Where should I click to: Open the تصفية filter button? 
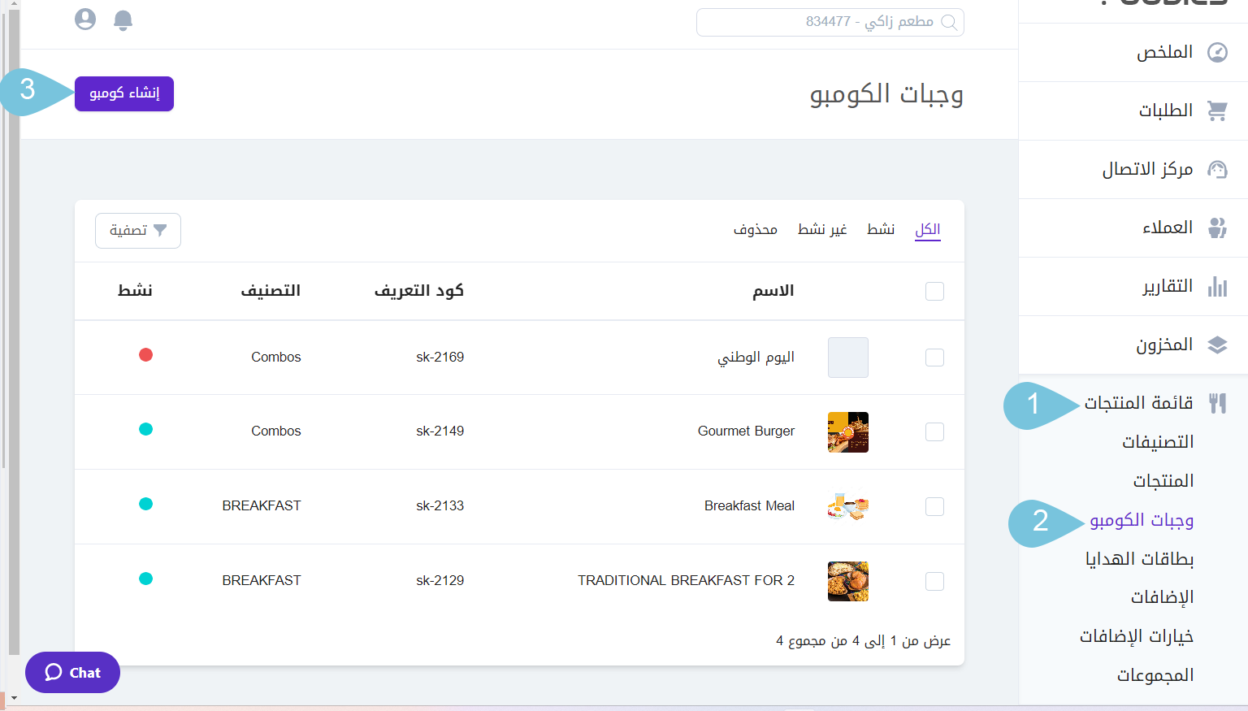pyautogui.click(x=138, y=231)
